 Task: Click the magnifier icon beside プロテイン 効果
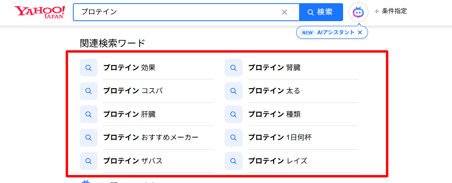(x=89, y=67)
